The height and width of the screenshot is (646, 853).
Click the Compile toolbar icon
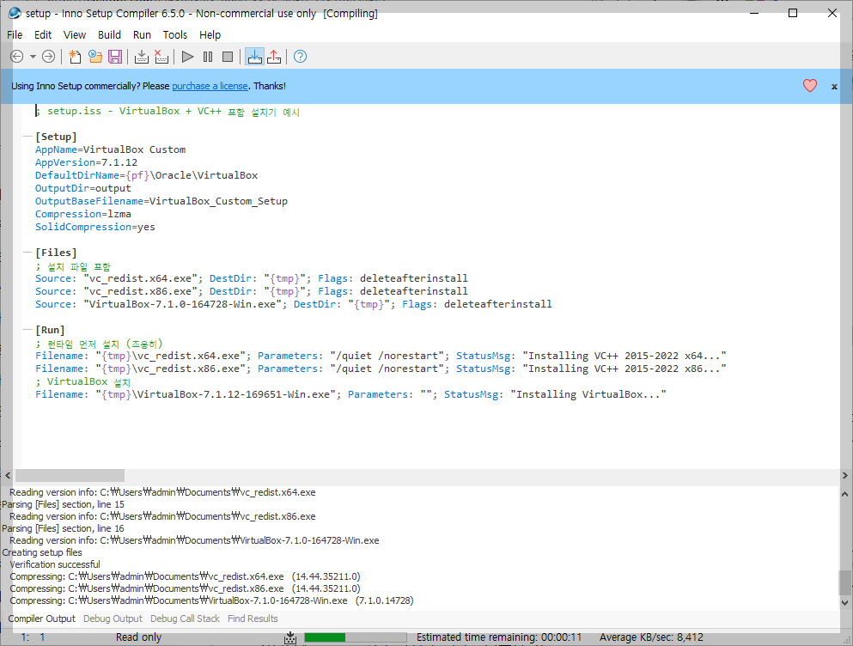(142, 57)
